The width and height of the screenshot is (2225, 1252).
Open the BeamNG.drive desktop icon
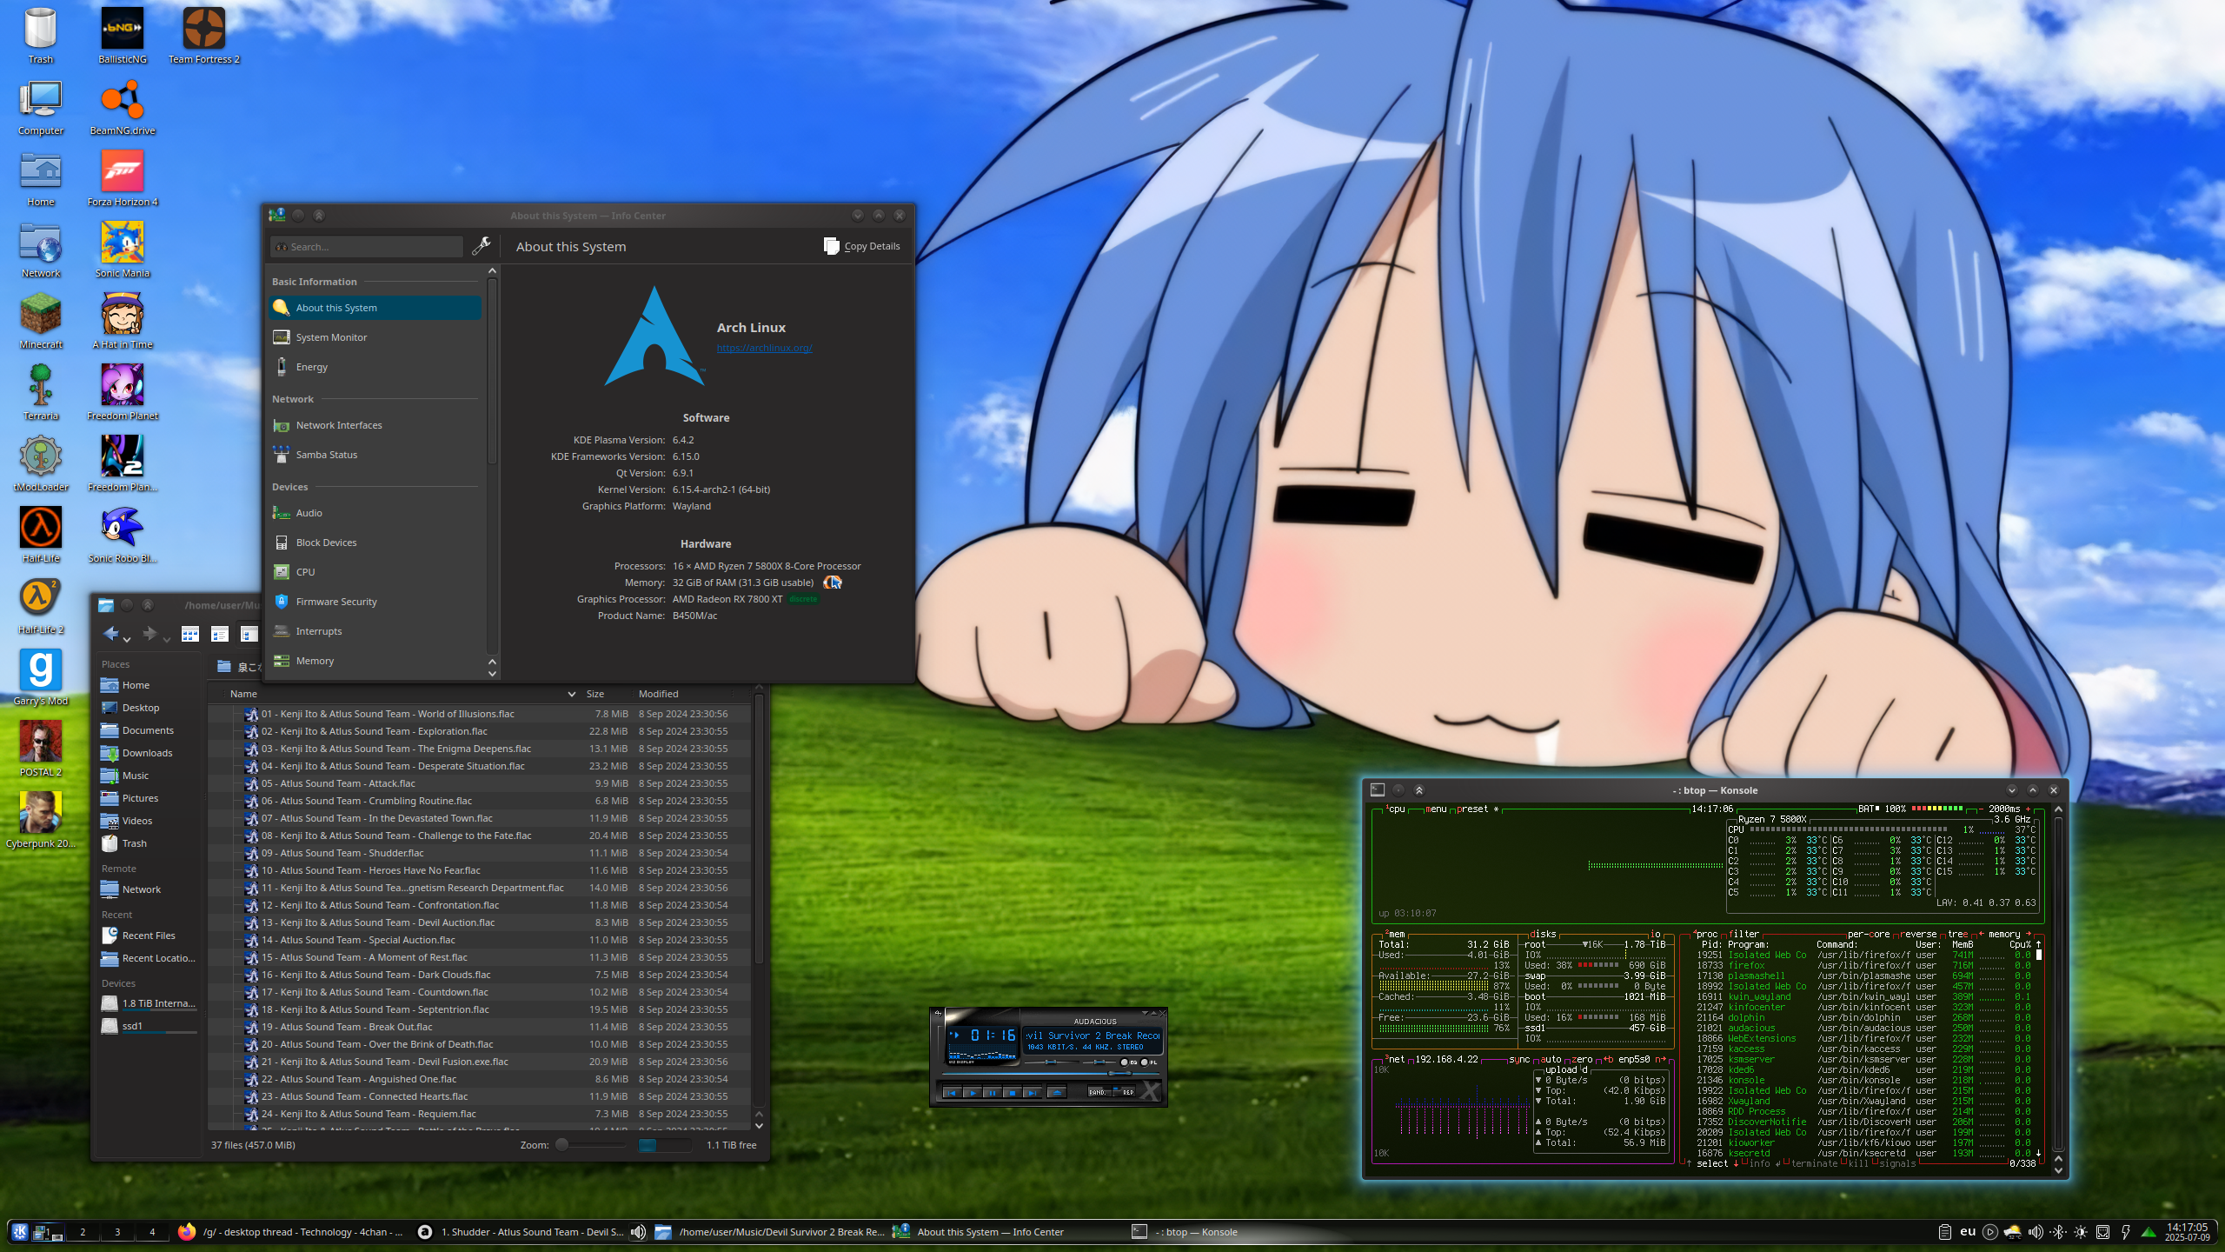coord(123,107)
